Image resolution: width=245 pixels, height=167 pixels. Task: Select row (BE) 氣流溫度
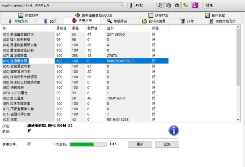pos(85,98)
